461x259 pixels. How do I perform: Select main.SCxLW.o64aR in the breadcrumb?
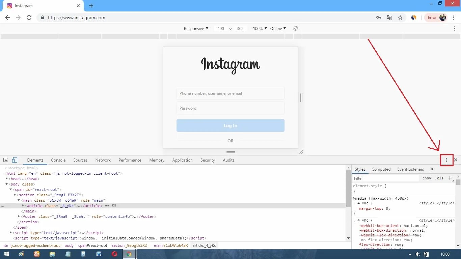(x=171, y=246)
